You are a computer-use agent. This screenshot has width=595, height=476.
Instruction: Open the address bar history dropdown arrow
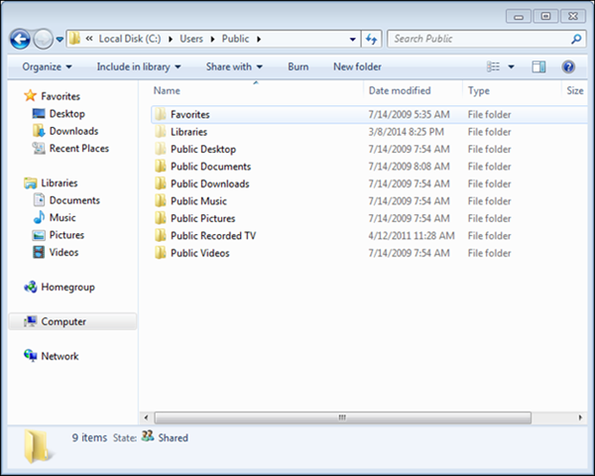pyautogui.click(x=352, y=39)
